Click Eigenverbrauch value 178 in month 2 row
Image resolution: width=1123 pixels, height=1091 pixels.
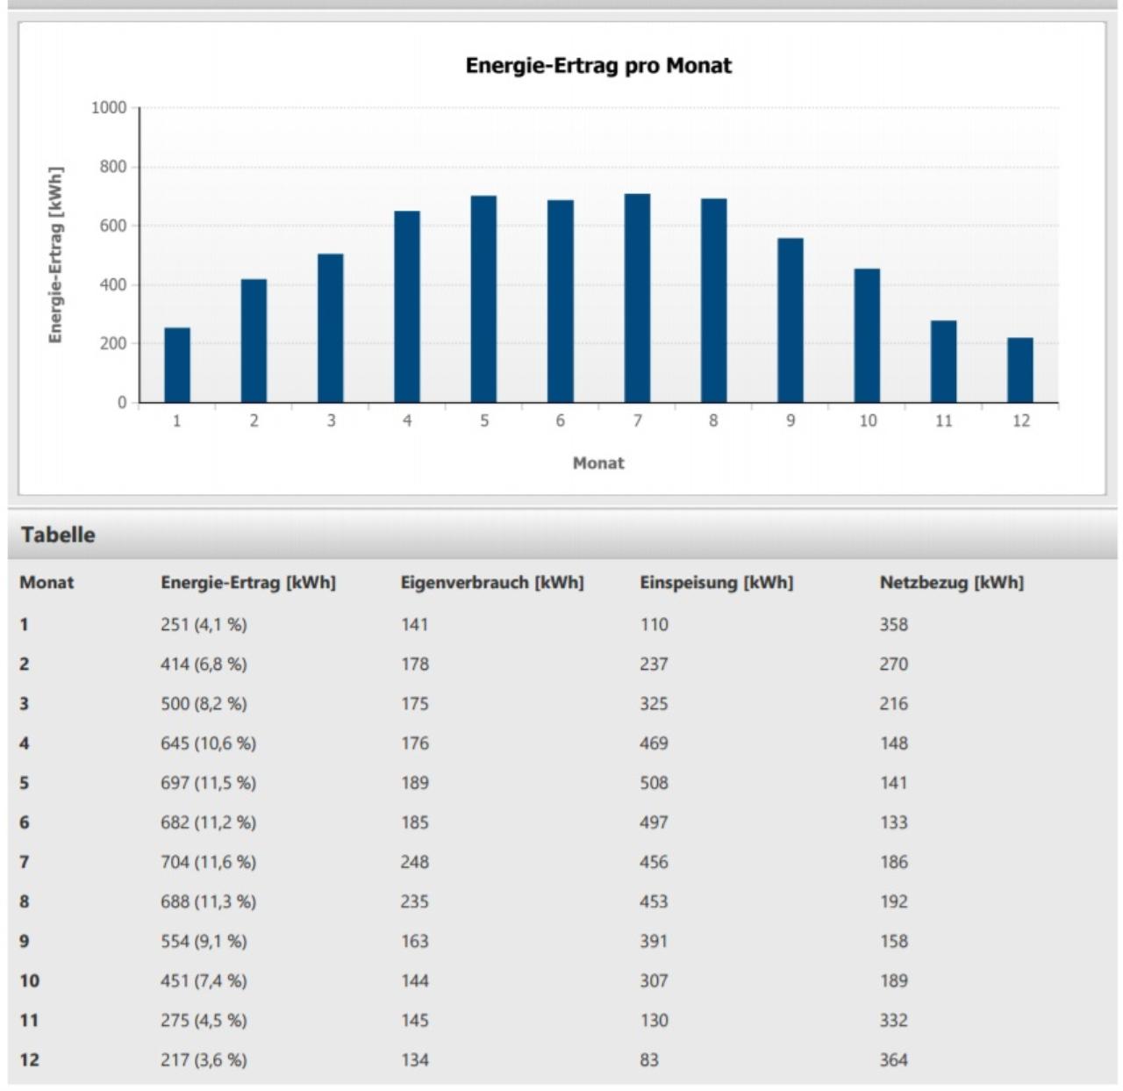tap(415, 664)
